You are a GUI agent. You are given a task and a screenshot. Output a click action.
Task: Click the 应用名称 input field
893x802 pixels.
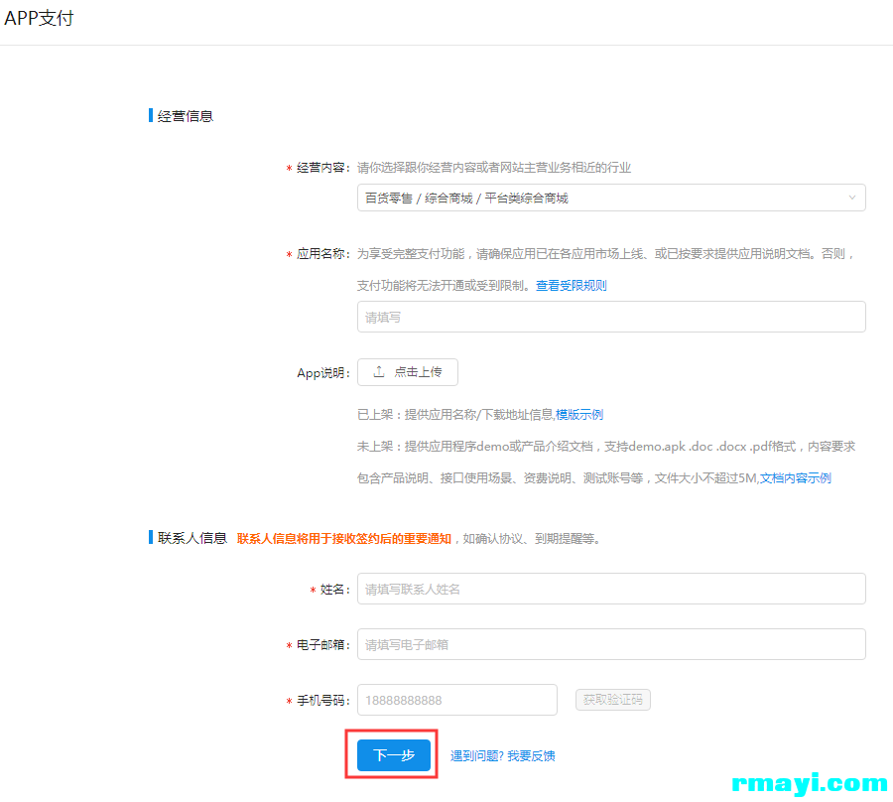(x=611, y=317)
